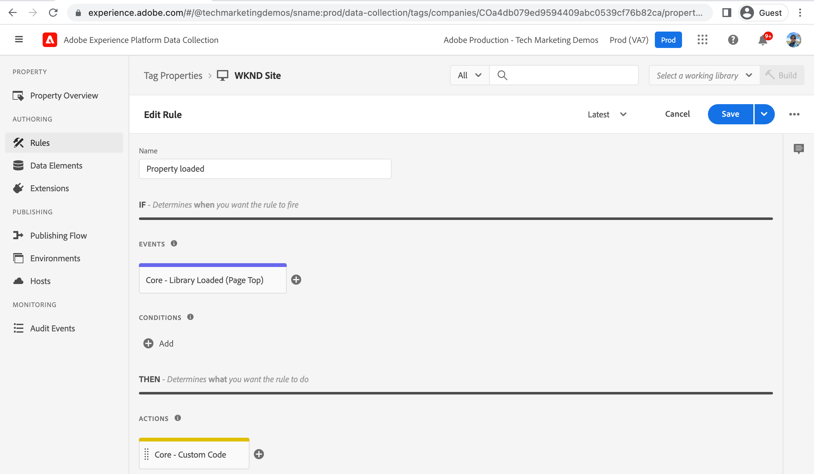
Task: Open the Latest revision dropdown
Action: point(607,114)
